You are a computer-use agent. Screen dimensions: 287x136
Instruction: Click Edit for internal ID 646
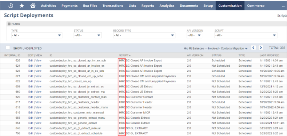[x=31, y=128]
